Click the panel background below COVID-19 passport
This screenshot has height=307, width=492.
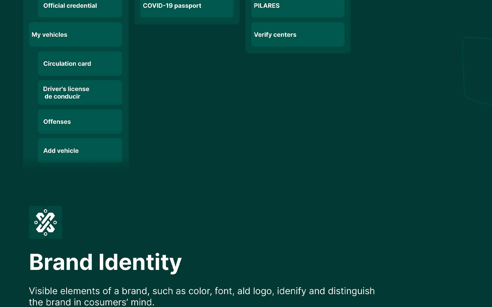(187, 21)
